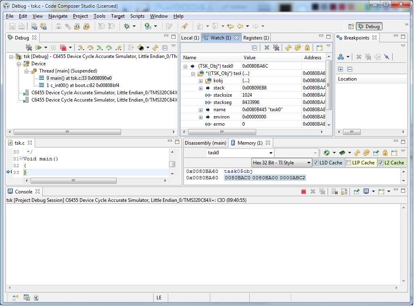Enable the L1P Cache checkbox
Image resolution: width=414 pixels, height=307 pixels.
point(349,163)
